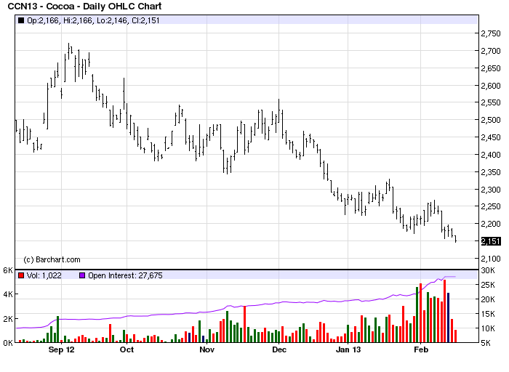Select the Dec date axis label

coord(279,349)
